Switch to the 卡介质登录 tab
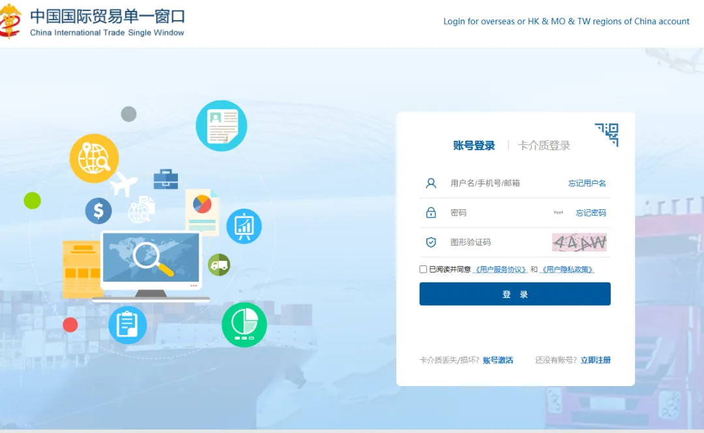Screen dimensions: 704x433 pos(544,145)
